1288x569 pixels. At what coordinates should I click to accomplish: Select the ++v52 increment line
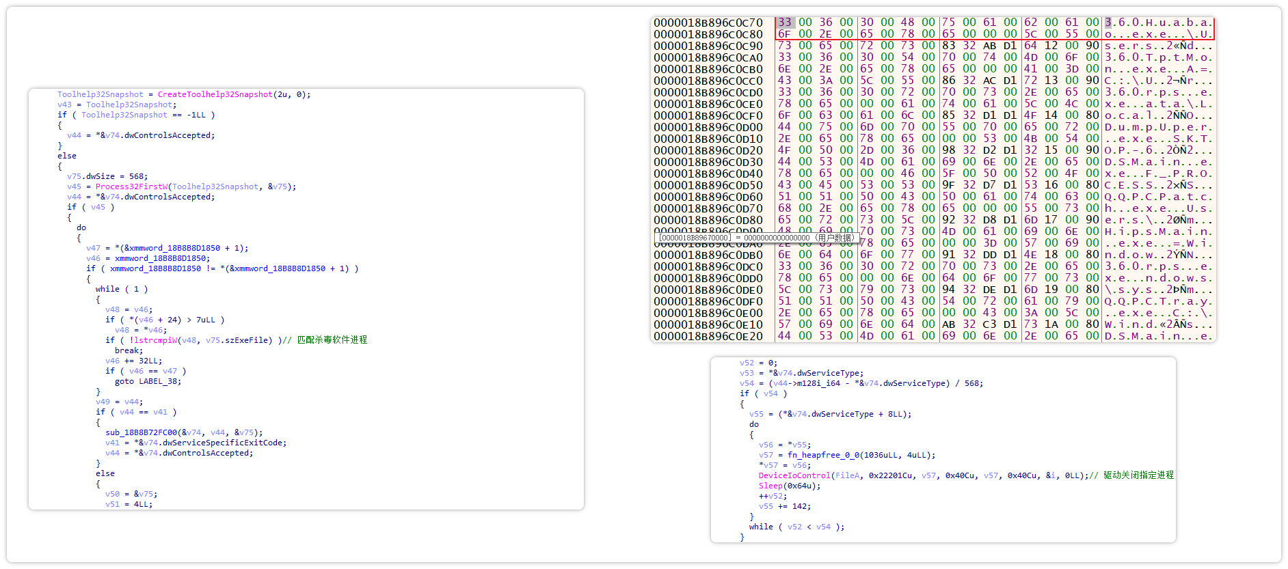pyautogui.click(x=773, y=496)
